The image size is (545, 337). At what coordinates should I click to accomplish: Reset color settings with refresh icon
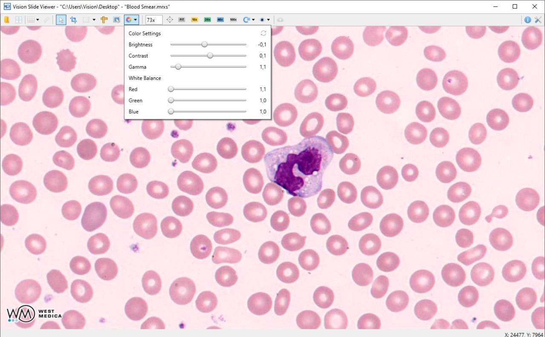263,33
